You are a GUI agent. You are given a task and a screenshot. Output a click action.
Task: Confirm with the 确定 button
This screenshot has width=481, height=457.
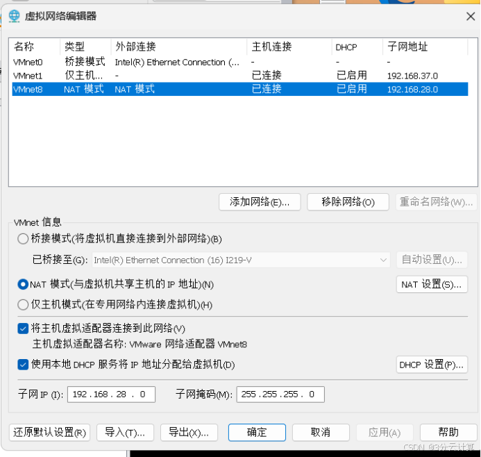[257, 433]
